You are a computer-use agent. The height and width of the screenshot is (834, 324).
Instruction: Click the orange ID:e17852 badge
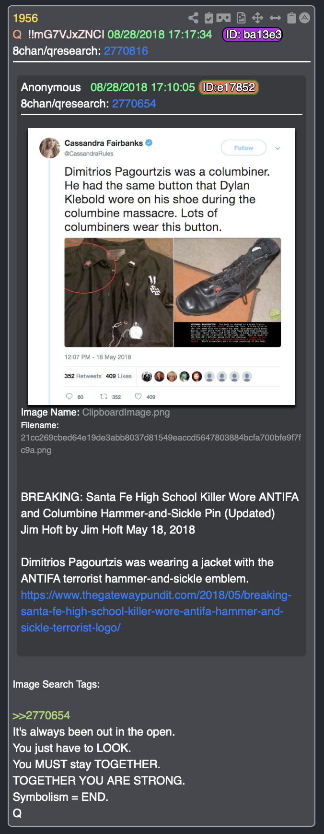[x=229, y=87]
